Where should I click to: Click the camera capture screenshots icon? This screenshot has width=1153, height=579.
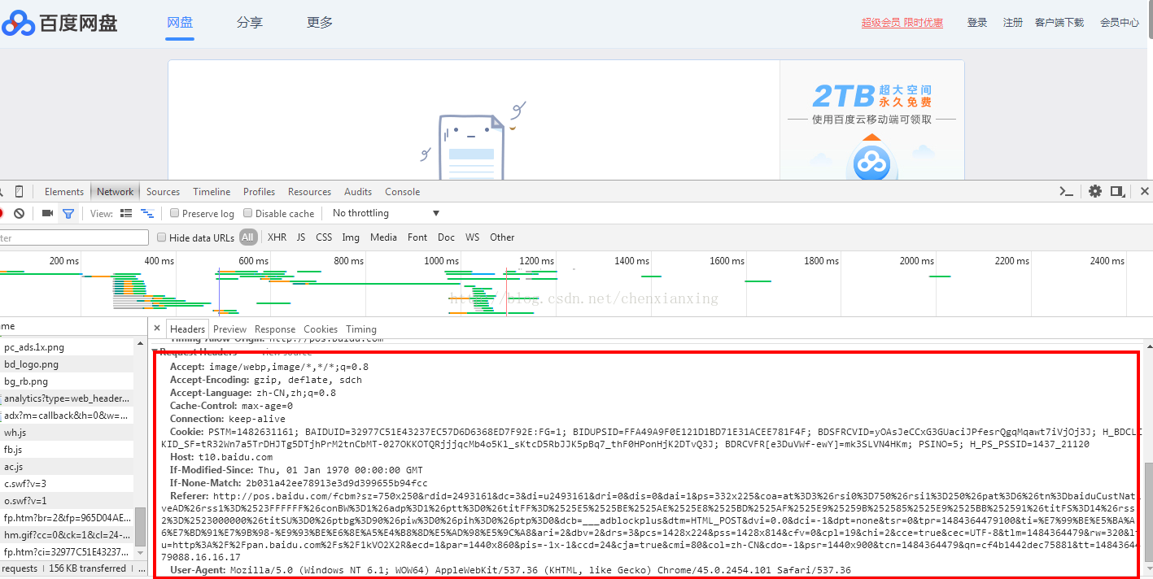click(x=47, y=213)
